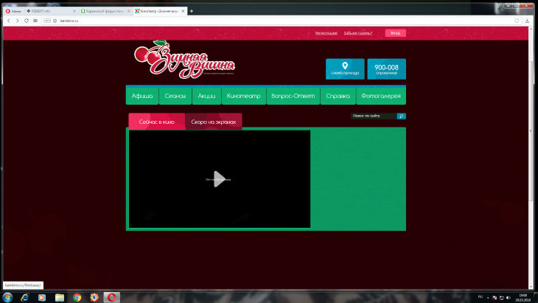Click the taskbar clock showing 19:00

pos(523,298)
